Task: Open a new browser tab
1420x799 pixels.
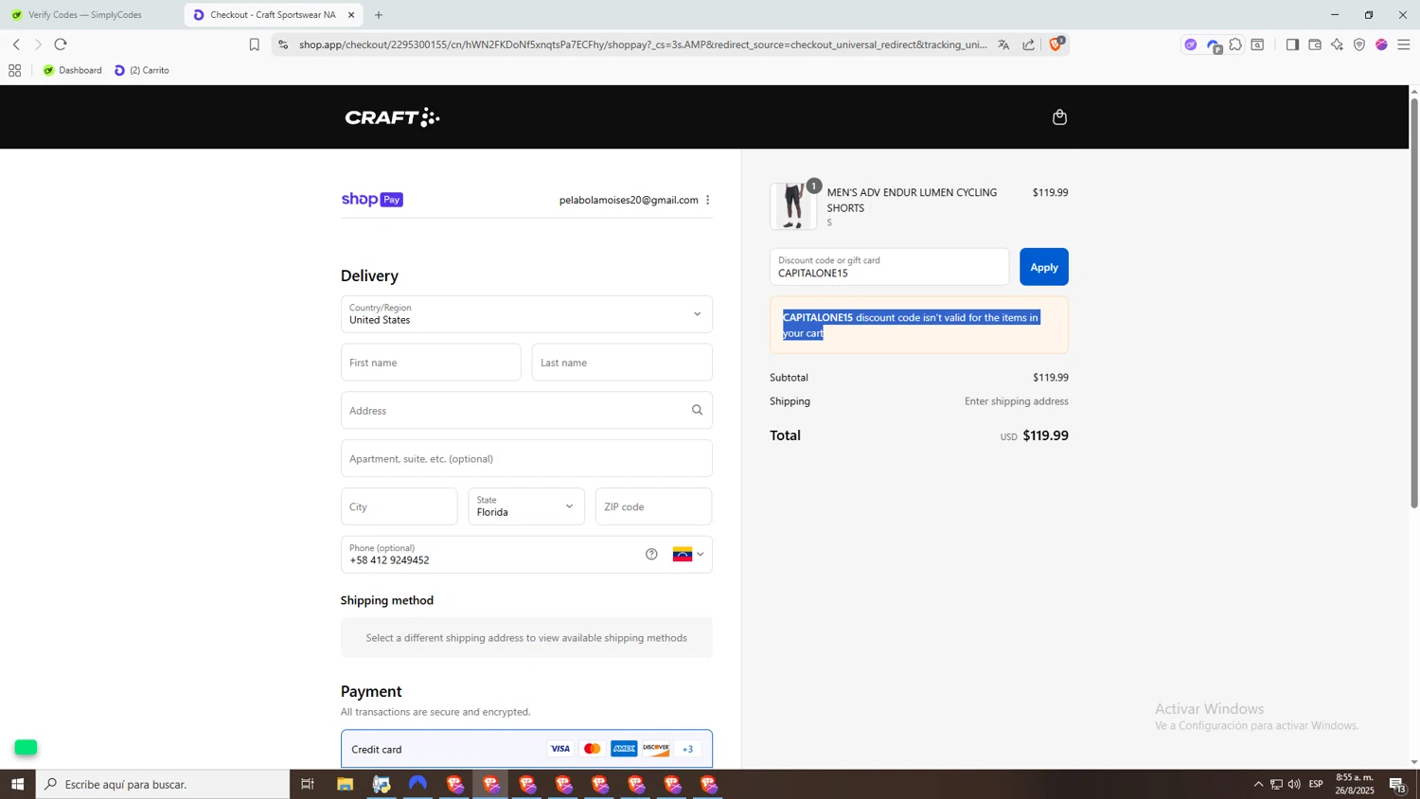Action: tap(379, 15)
